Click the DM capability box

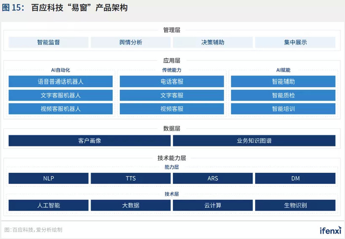coord(295,178)
